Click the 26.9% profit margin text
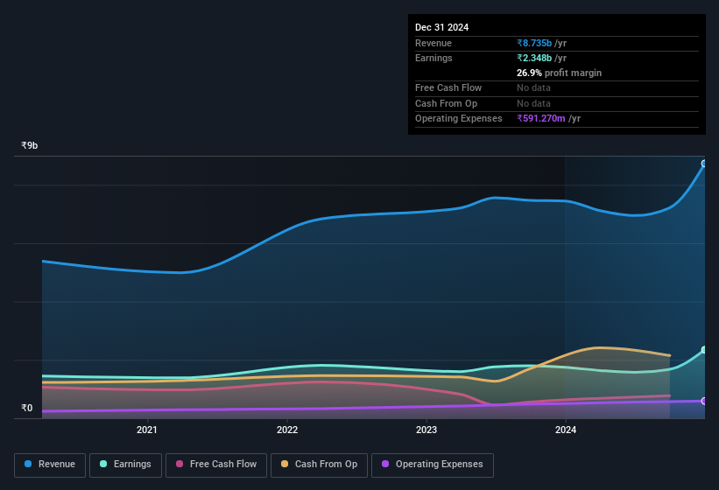The image size is (719, 490). point(559,73)
